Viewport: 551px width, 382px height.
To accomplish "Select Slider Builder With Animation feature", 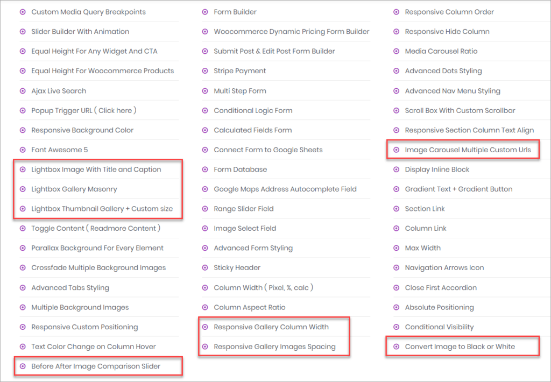I will pyautogui.click(x=80, y=32).
